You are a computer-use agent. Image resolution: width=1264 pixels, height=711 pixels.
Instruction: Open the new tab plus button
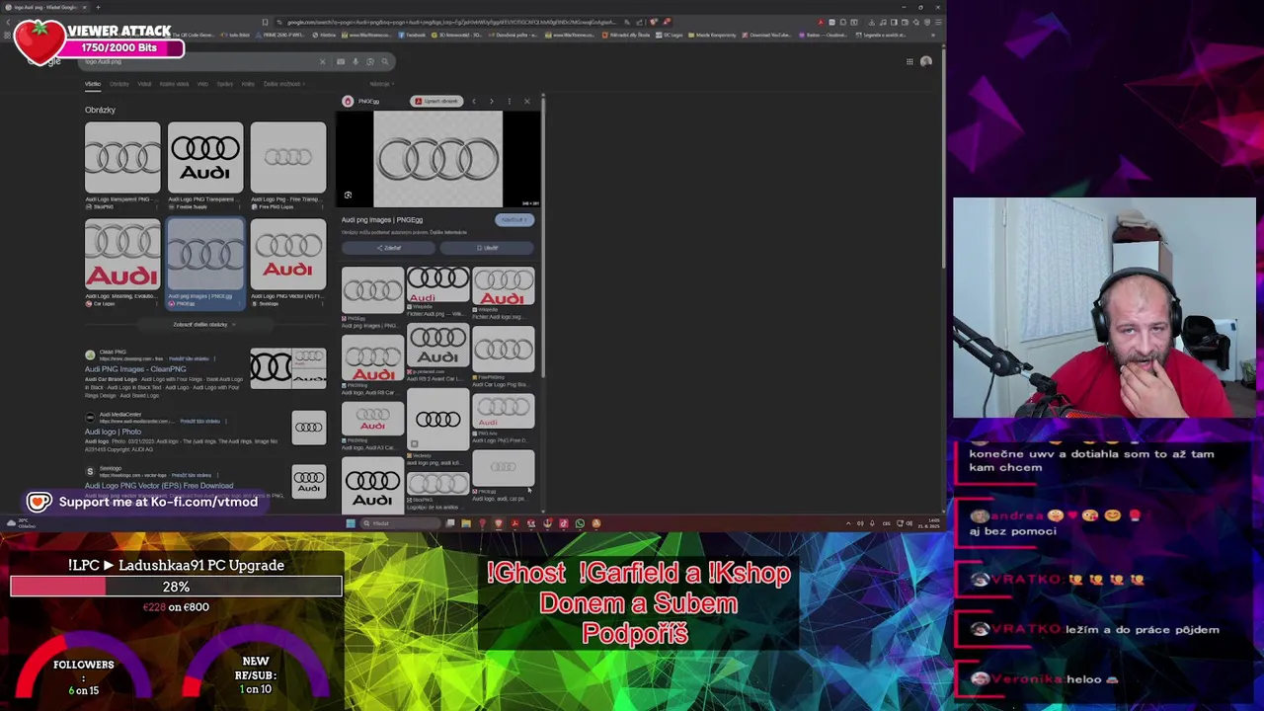(98, 7)
